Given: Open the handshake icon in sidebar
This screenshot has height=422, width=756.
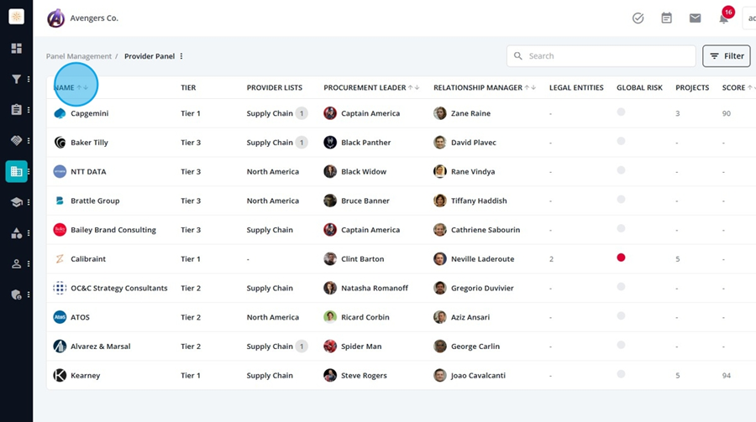Looking at the screenshot, I should (17, 140).
